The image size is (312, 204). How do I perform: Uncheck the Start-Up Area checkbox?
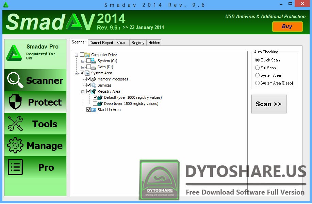coord(88,110)
